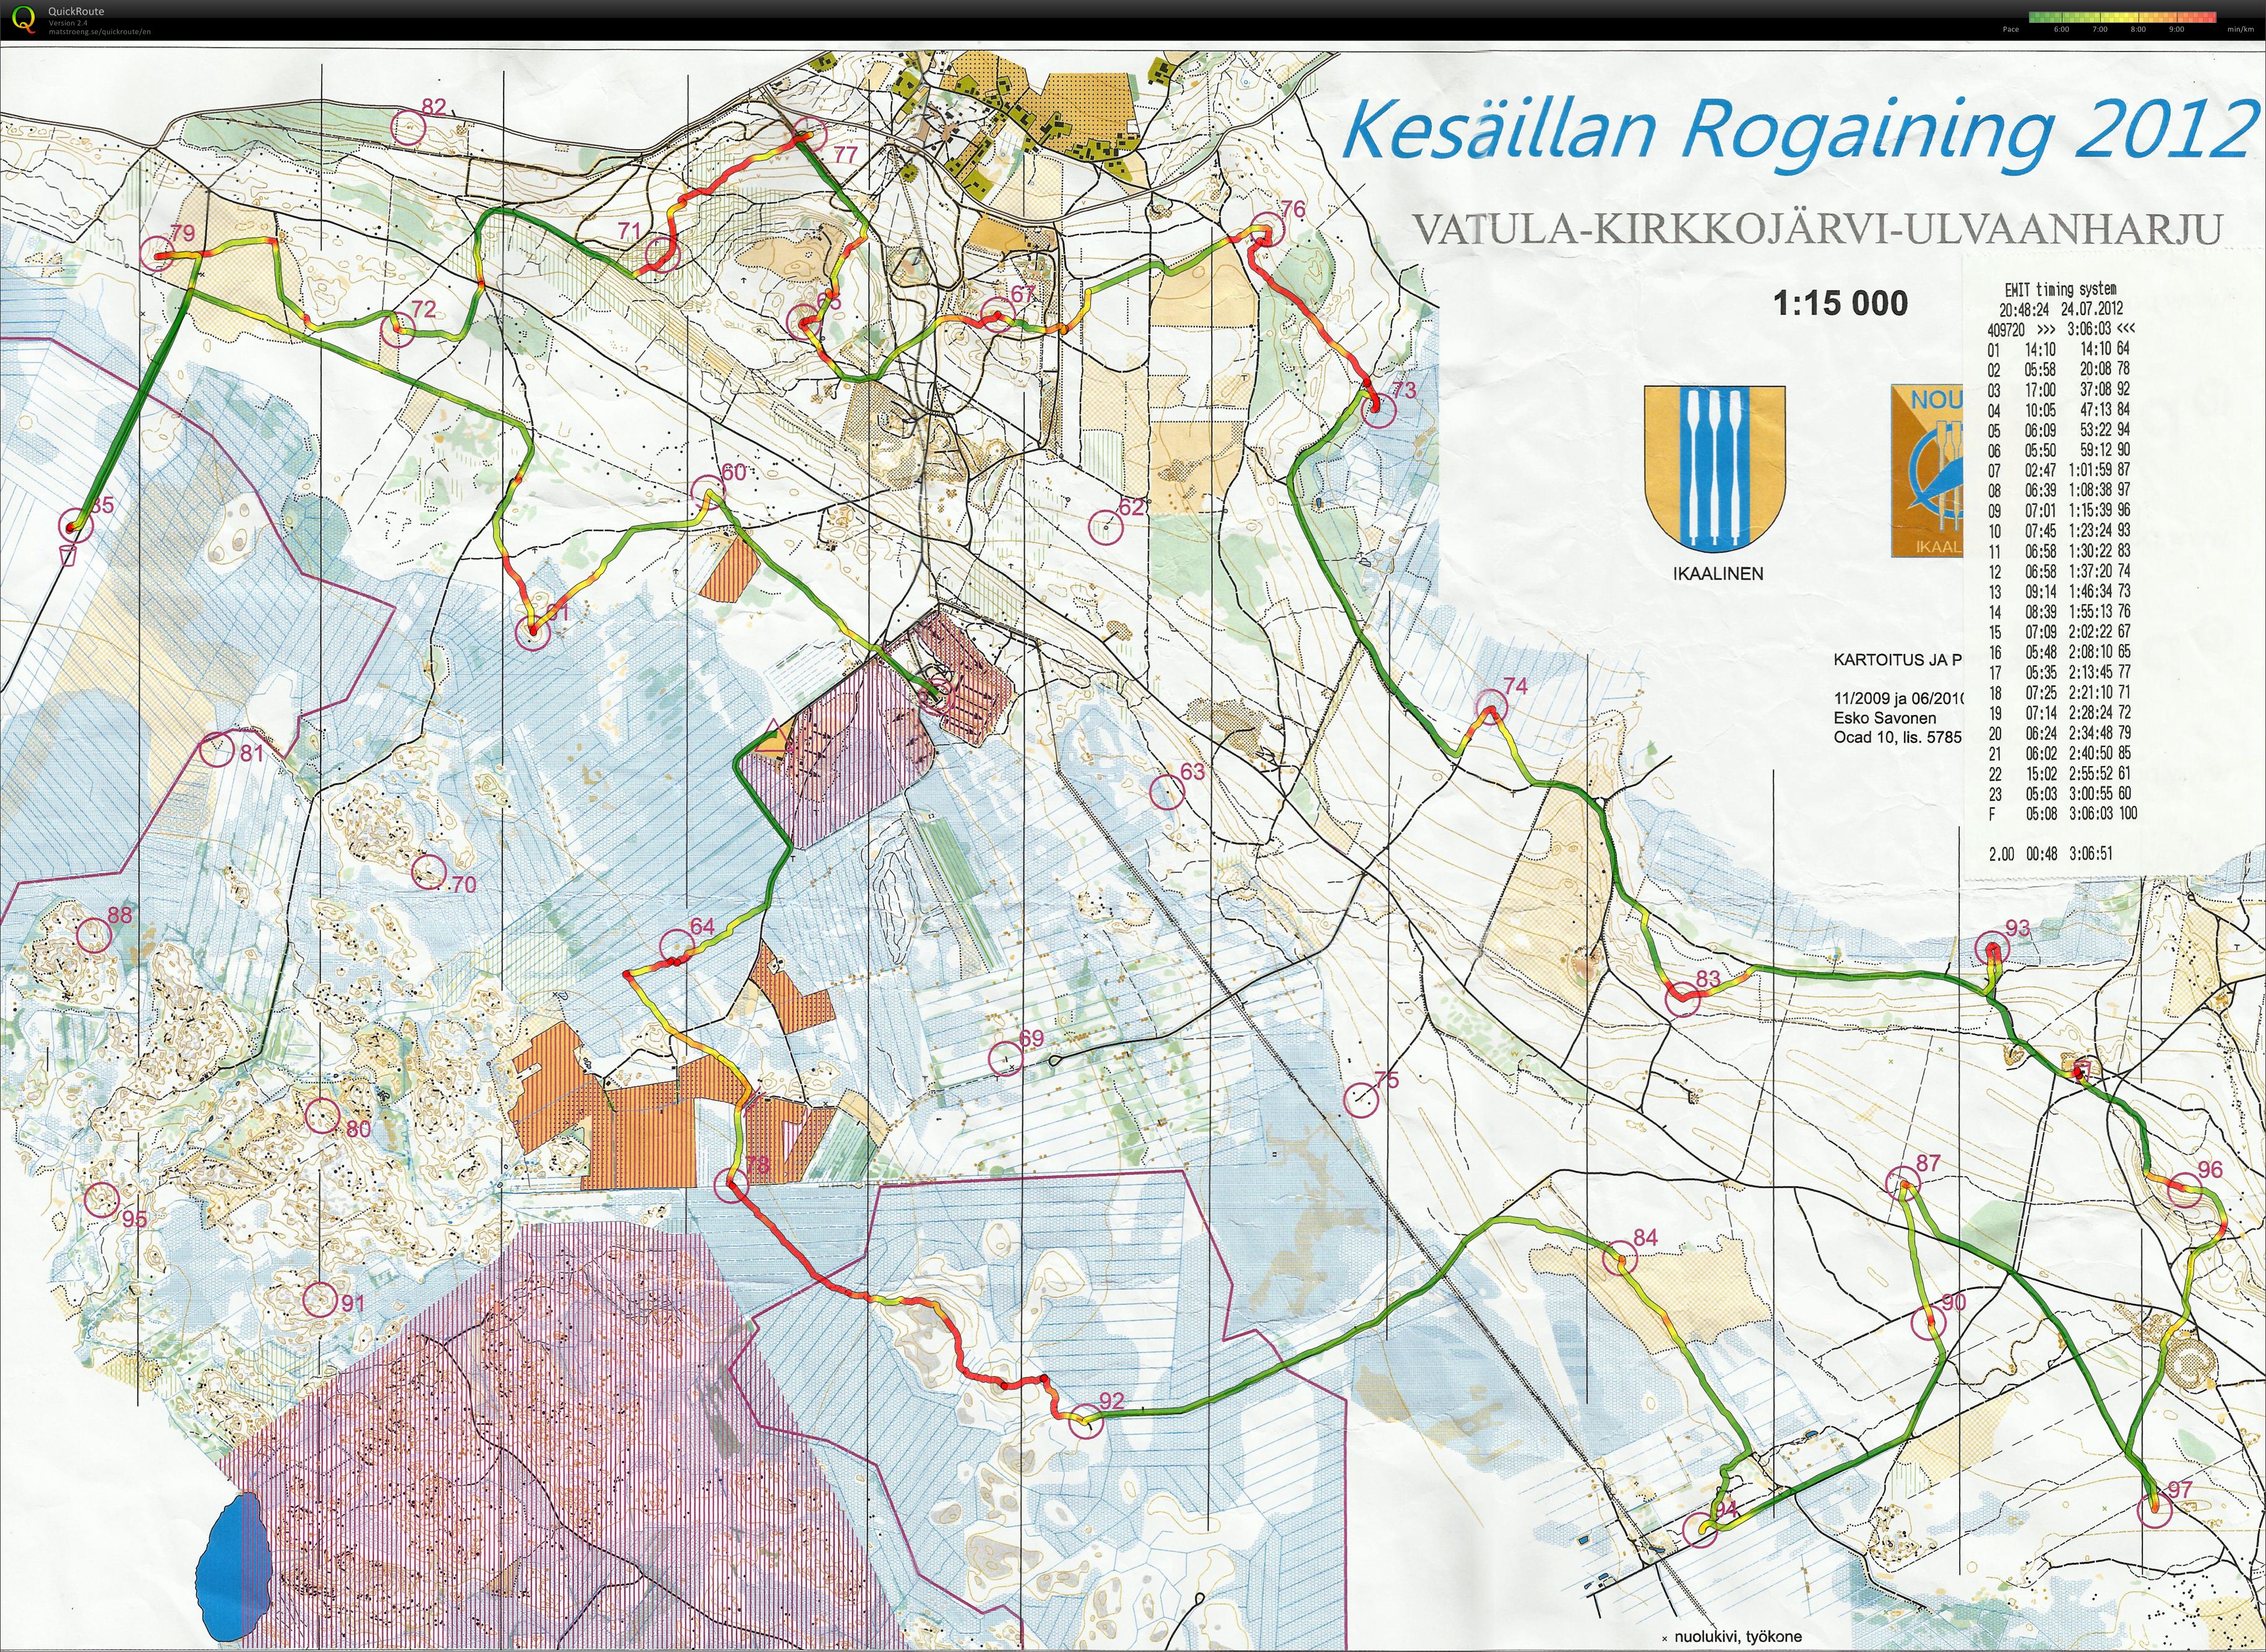The image size is (2266, 1652).
Task: Open the matstroeng.se/quickroute/en link
Action: (x=100, y=32)
